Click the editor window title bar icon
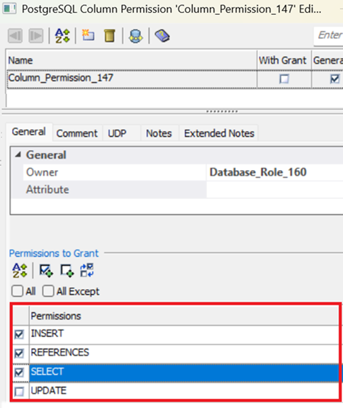 click(9, 8)
